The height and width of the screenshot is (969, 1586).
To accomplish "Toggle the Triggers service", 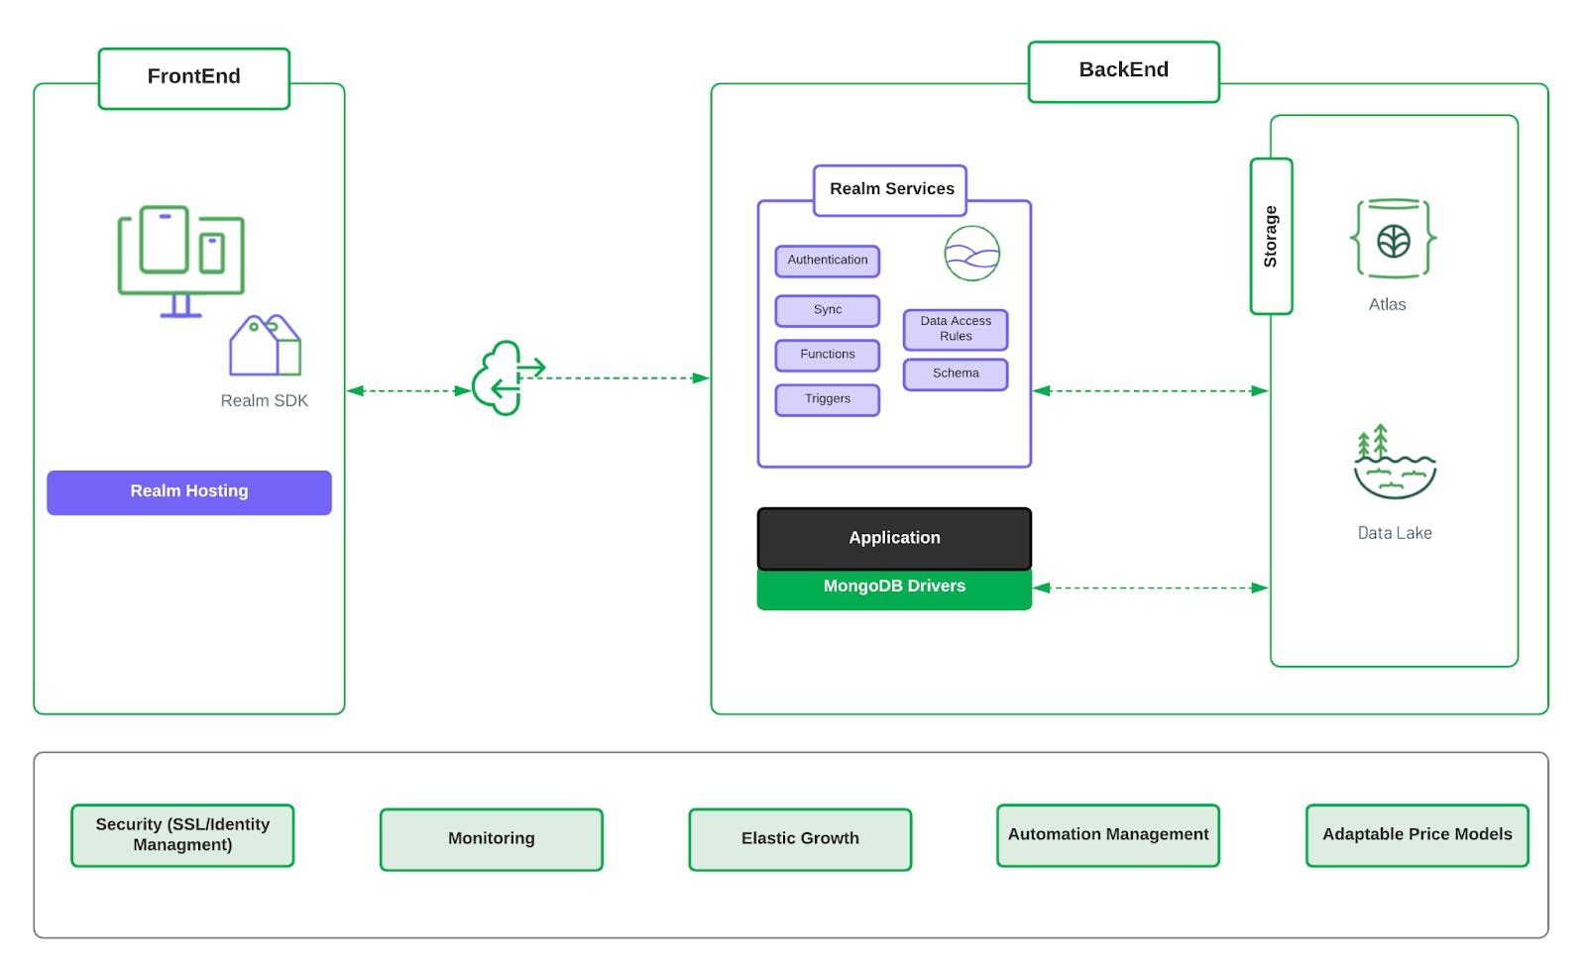I will coord(827,399).
